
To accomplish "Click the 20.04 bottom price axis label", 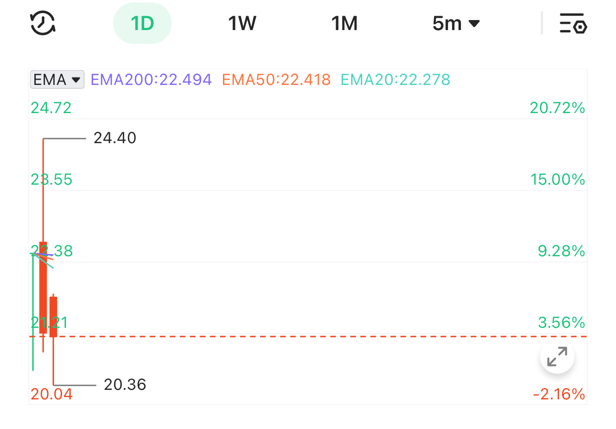I will 52,394.
